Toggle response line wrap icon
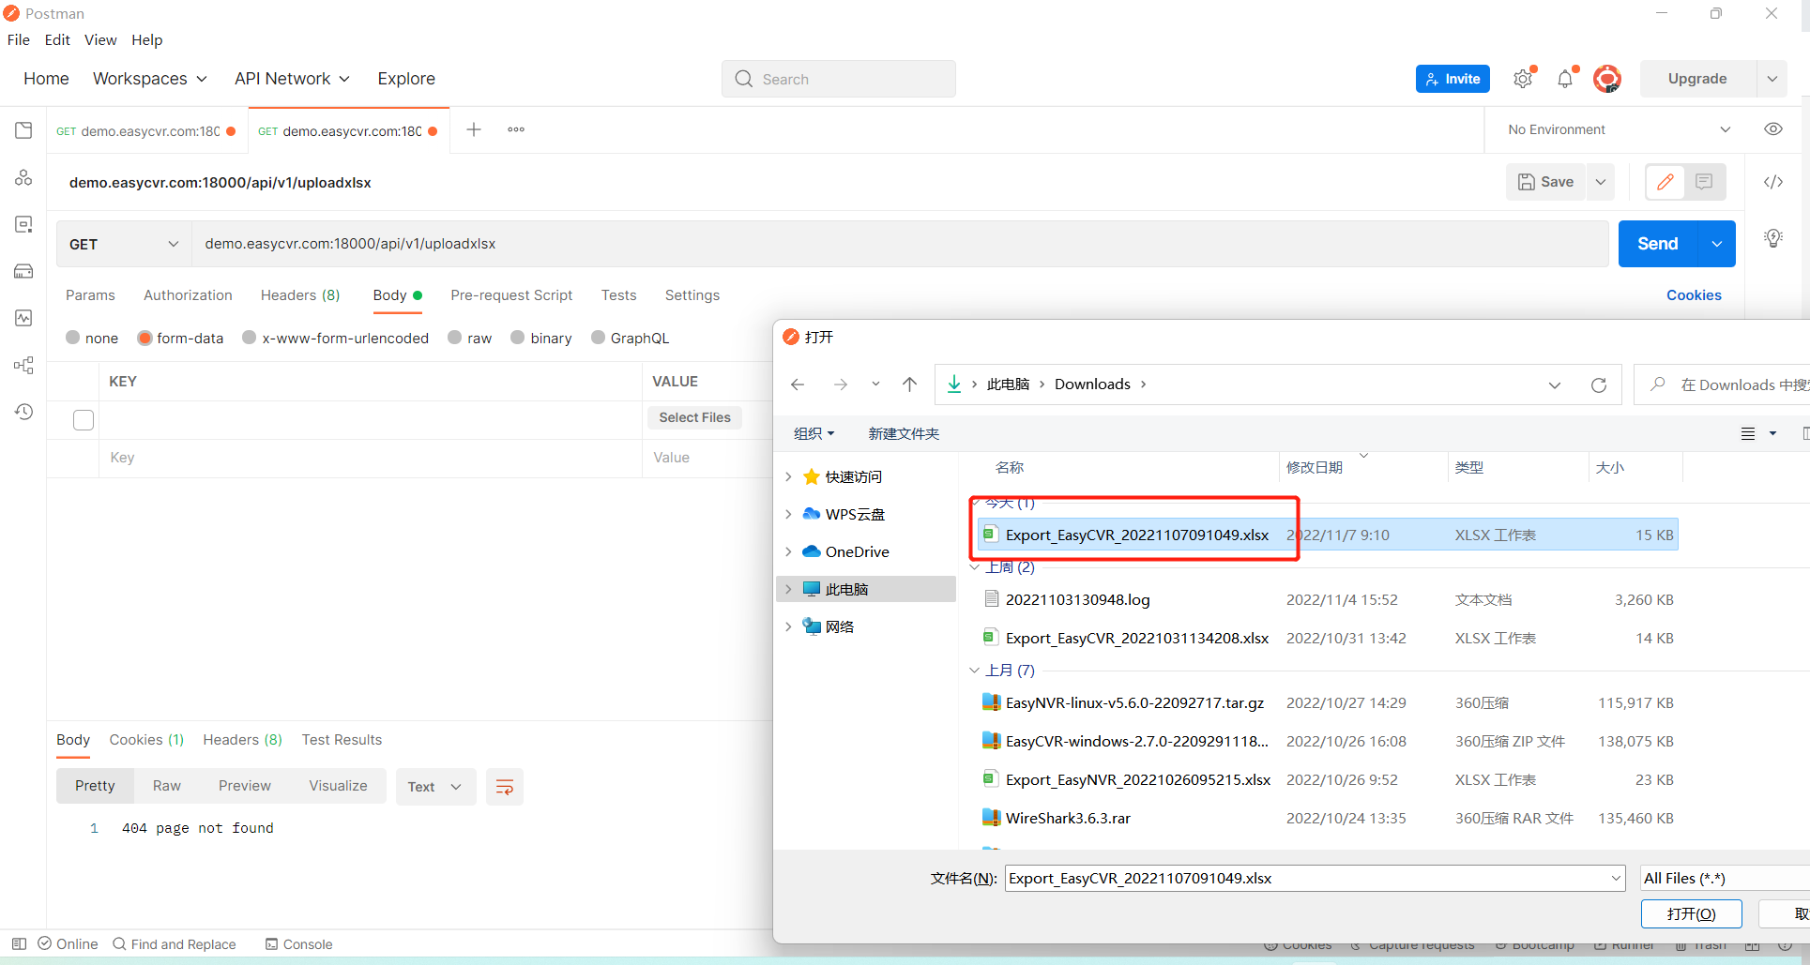Image resolution: width=1810 pixels, height=965 pixels. click(x=505, y=787)
